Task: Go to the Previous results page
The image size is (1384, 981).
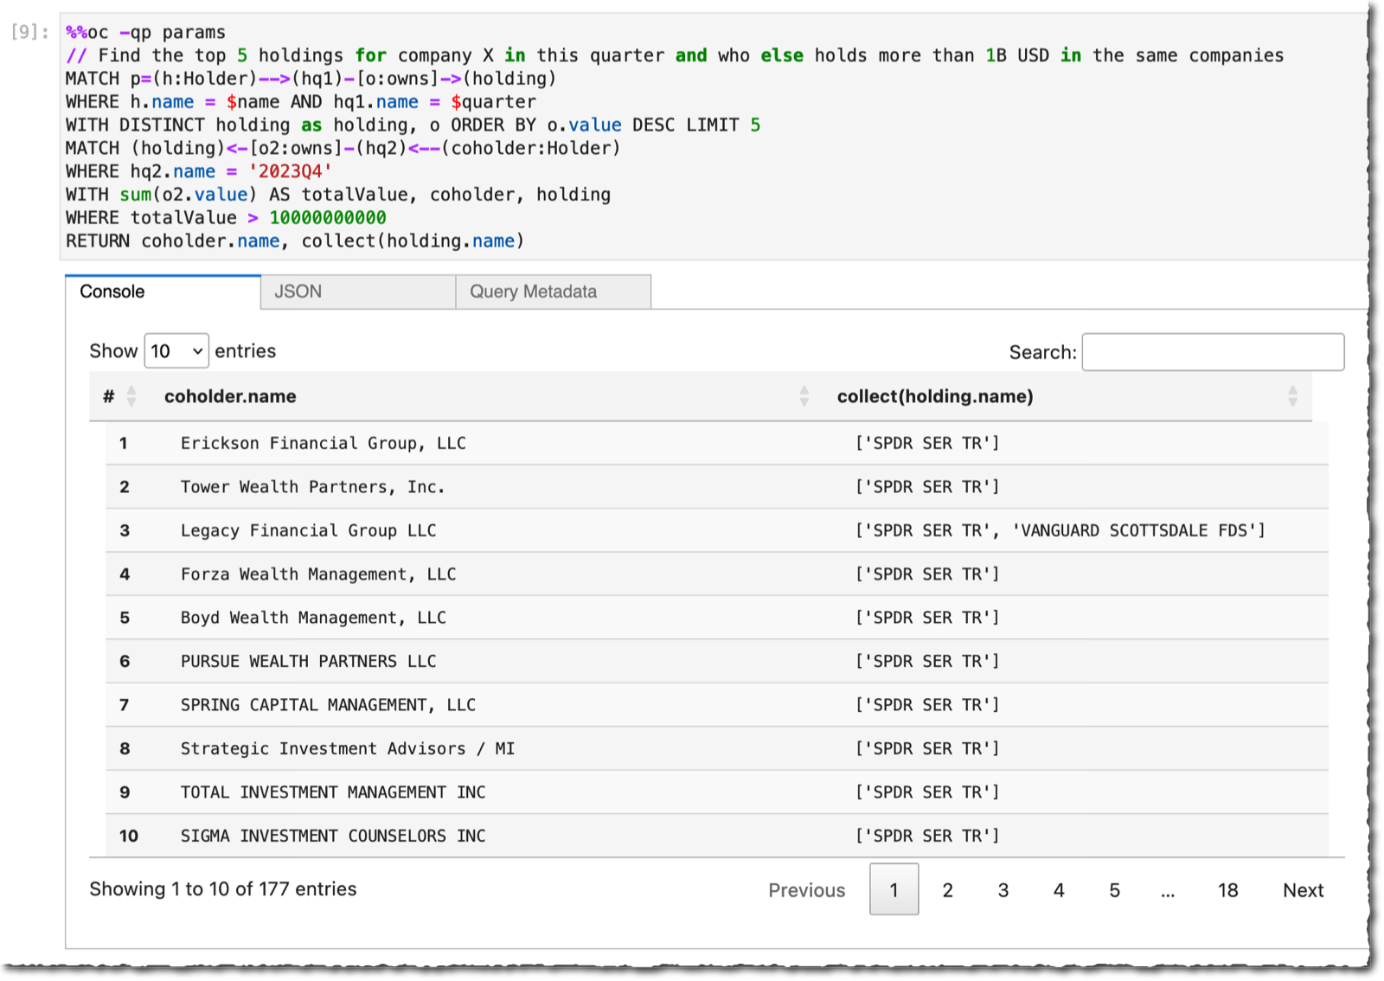Action: click(806, 890)
